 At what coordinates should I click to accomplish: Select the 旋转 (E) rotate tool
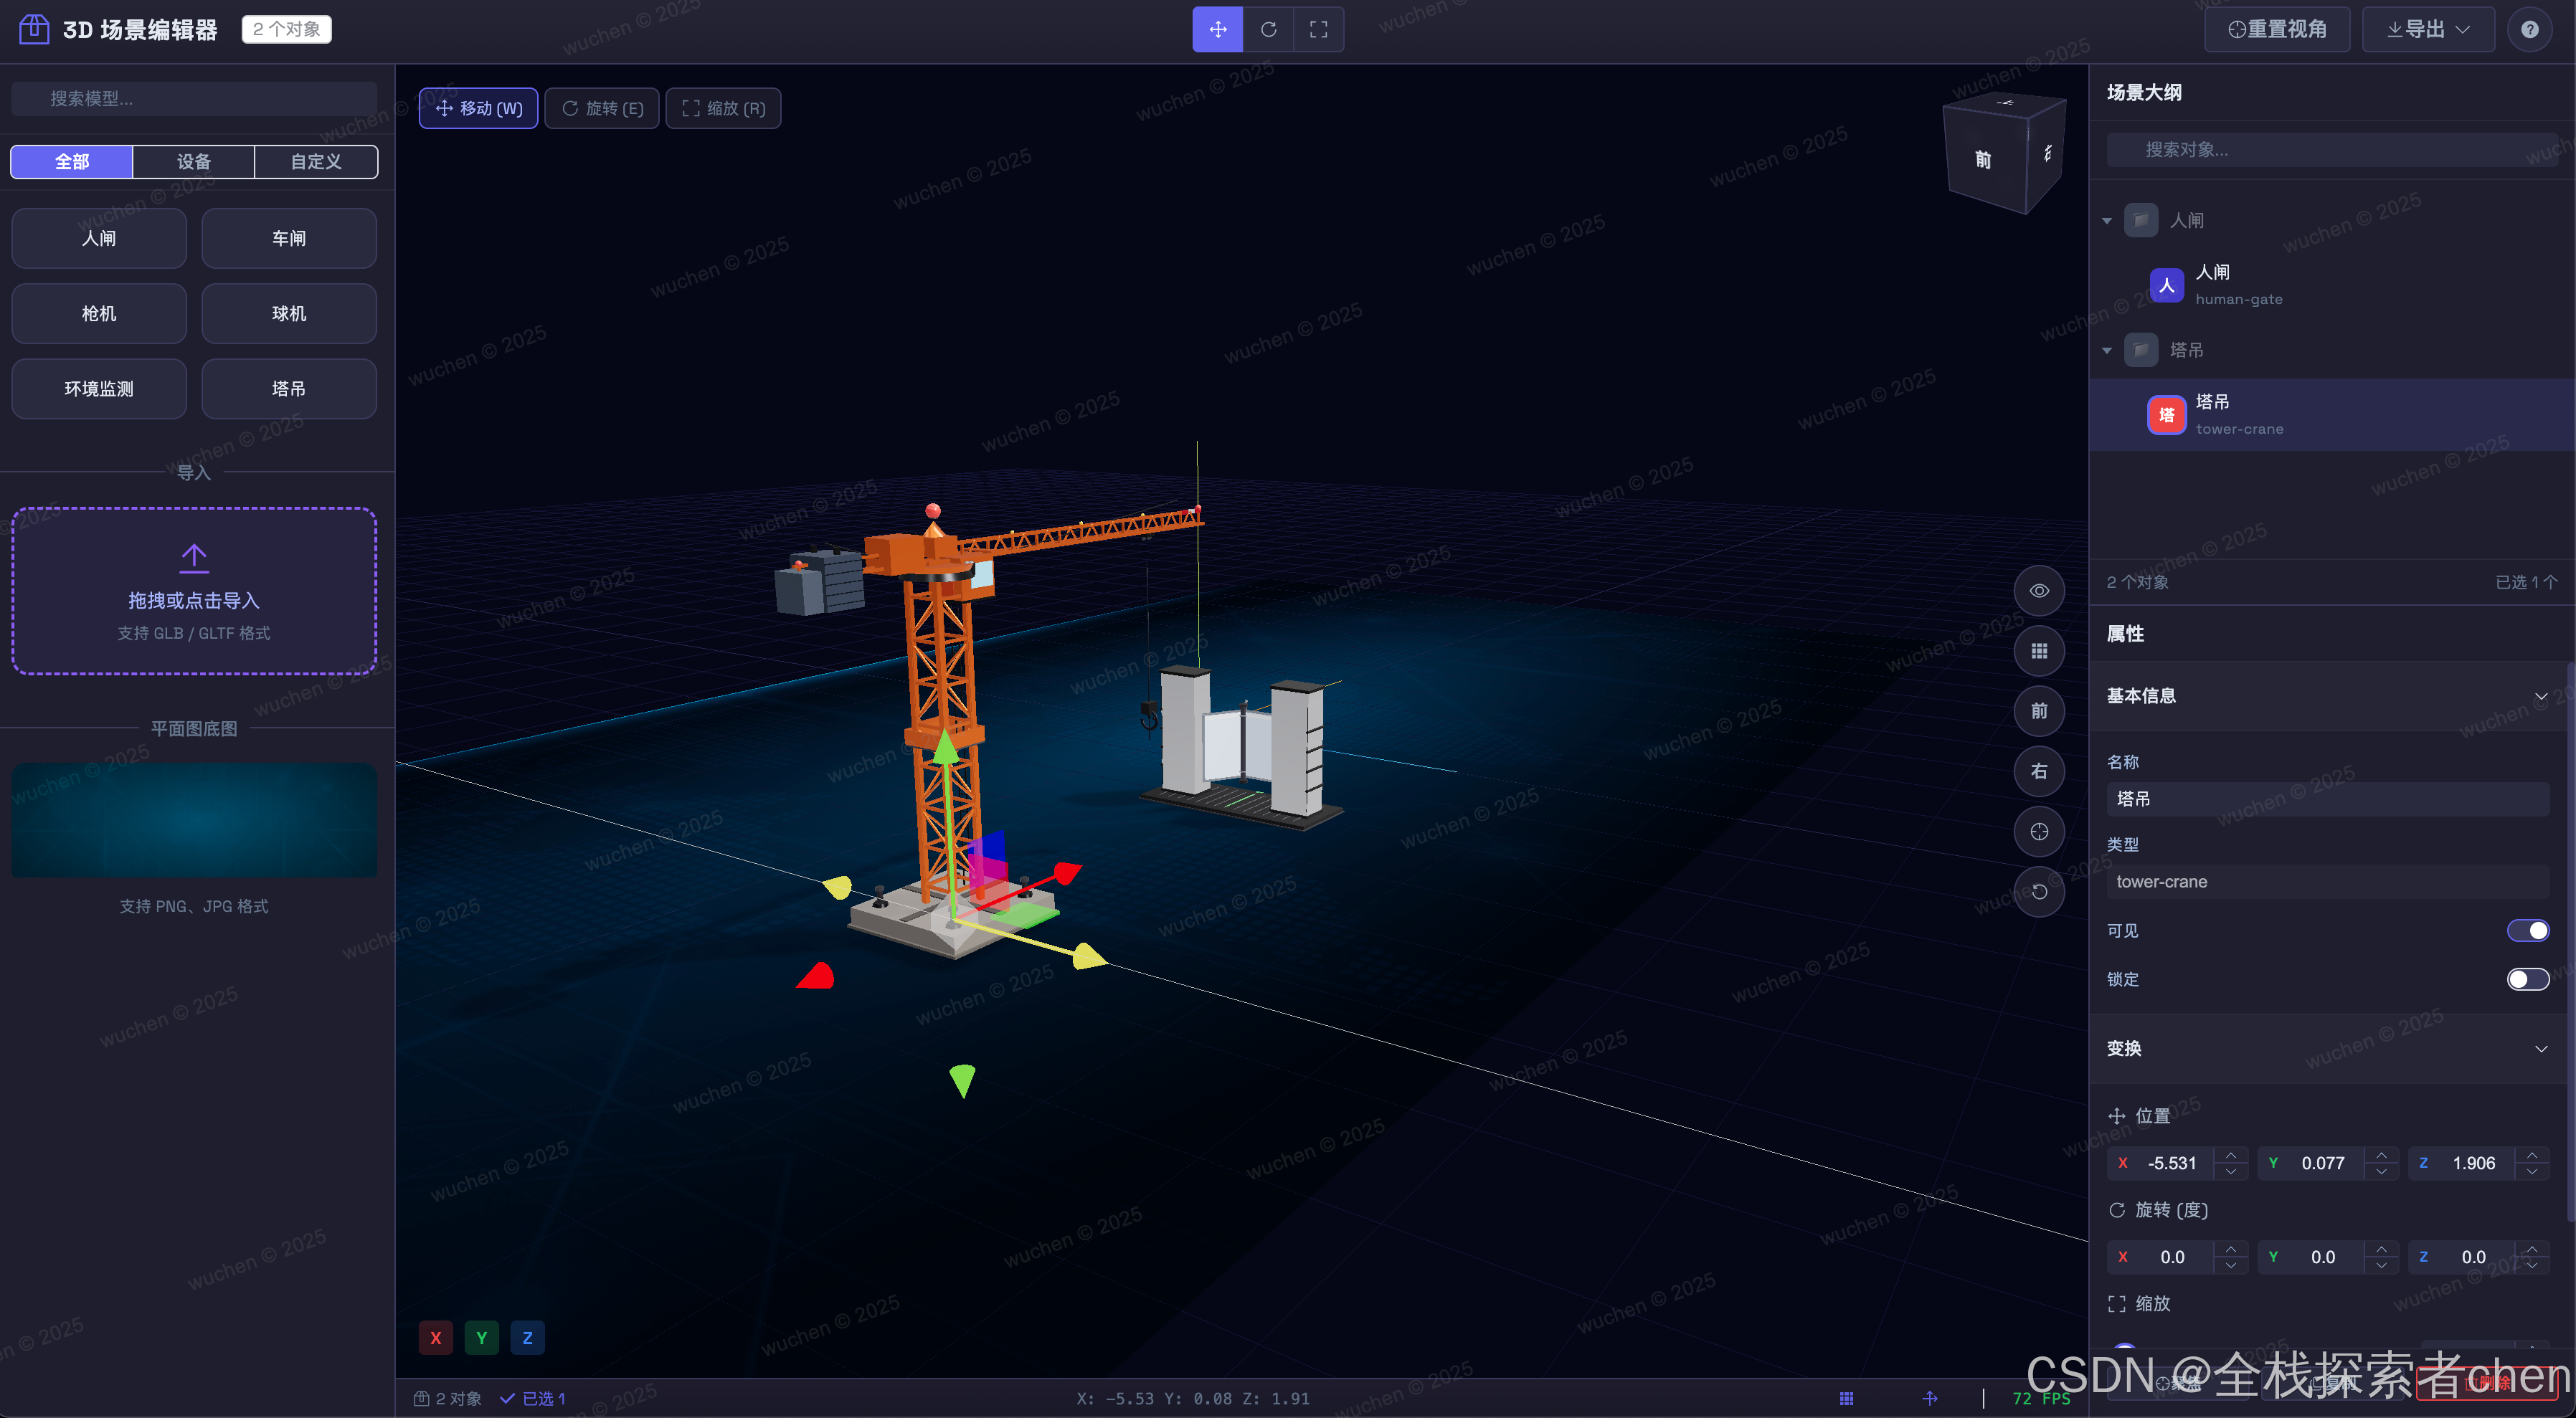(x=602, y=108)
